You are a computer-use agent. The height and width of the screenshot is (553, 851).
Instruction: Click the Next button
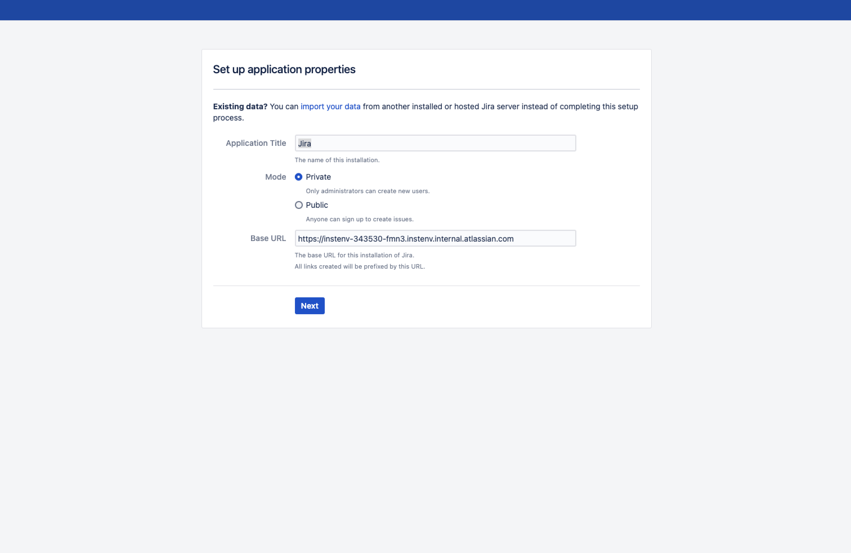click(309, 306)
